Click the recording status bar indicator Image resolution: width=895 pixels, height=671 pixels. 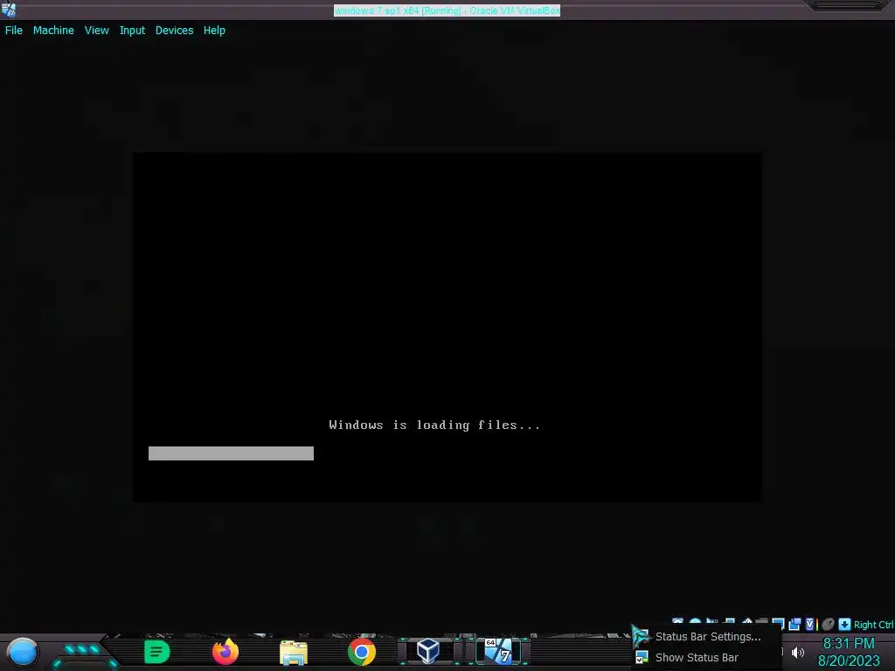(x=794, y=624)
